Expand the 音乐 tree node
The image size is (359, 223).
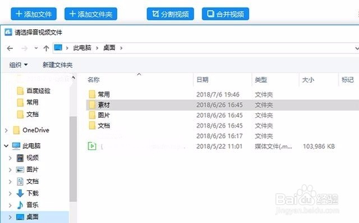point(10,205)
